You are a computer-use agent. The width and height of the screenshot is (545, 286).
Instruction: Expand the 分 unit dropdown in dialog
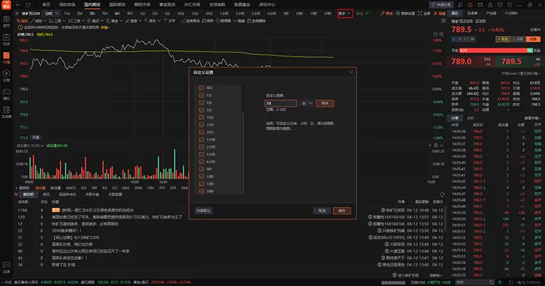(x=306, y=103)
